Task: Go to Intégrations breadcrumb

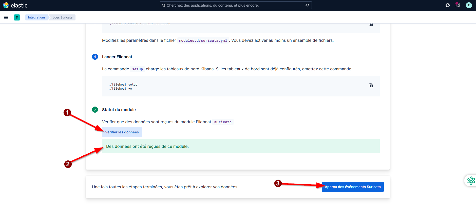Action: 37,17
